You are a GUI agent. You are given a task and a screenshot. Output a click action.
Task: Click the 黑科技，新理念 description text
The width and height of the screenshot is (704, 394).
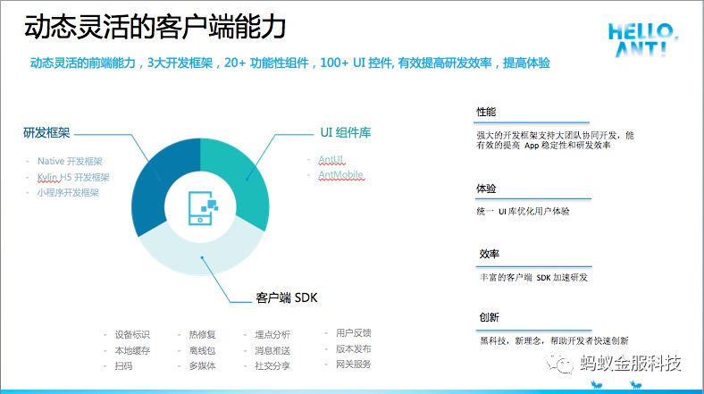click(x=554, y=340)
